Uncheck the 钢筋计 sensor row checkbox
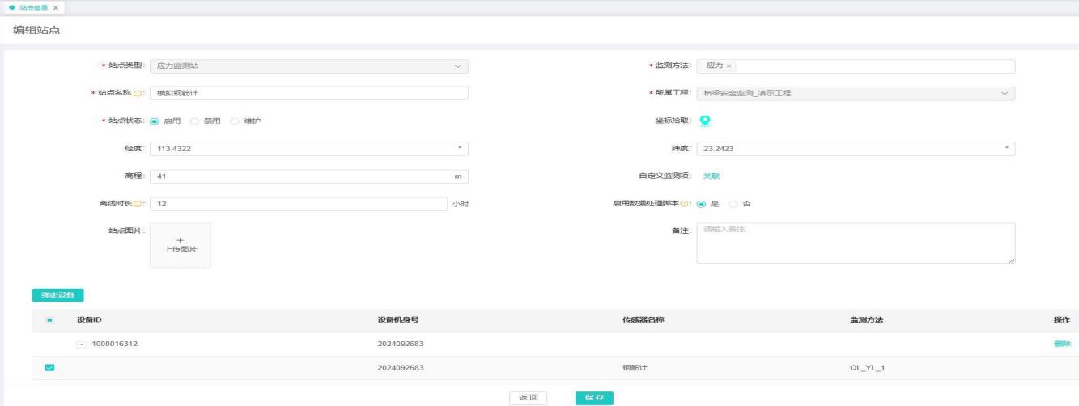 pyautogui.click(x=49, y=368)
